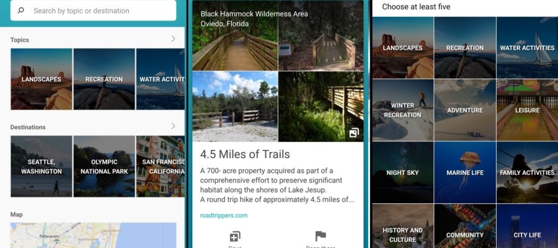Open the 4.5 Miles of Trails article title
This screenshot has width=558, height=248.
coord(245,154)
